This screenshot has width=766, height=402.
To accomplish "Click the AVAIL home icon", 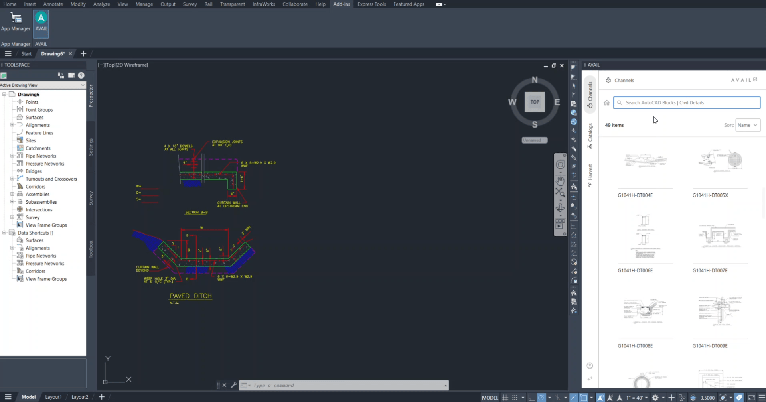I will [x=606, y=103].
